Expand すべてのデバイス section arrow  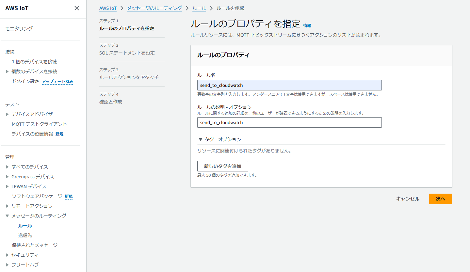point(7,167)
